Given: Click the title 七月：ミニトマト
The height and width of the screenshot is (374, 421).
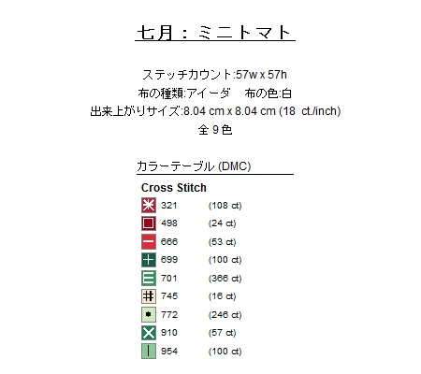Looking at the screenshot, I should point(215,33).
